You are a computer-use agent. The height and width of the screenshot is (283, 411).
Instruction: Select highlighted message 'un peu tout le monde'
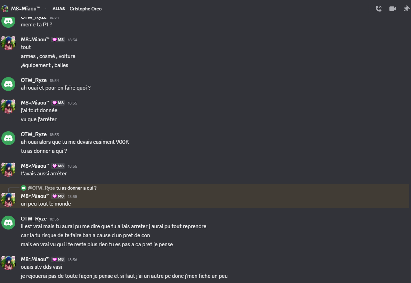46,204
